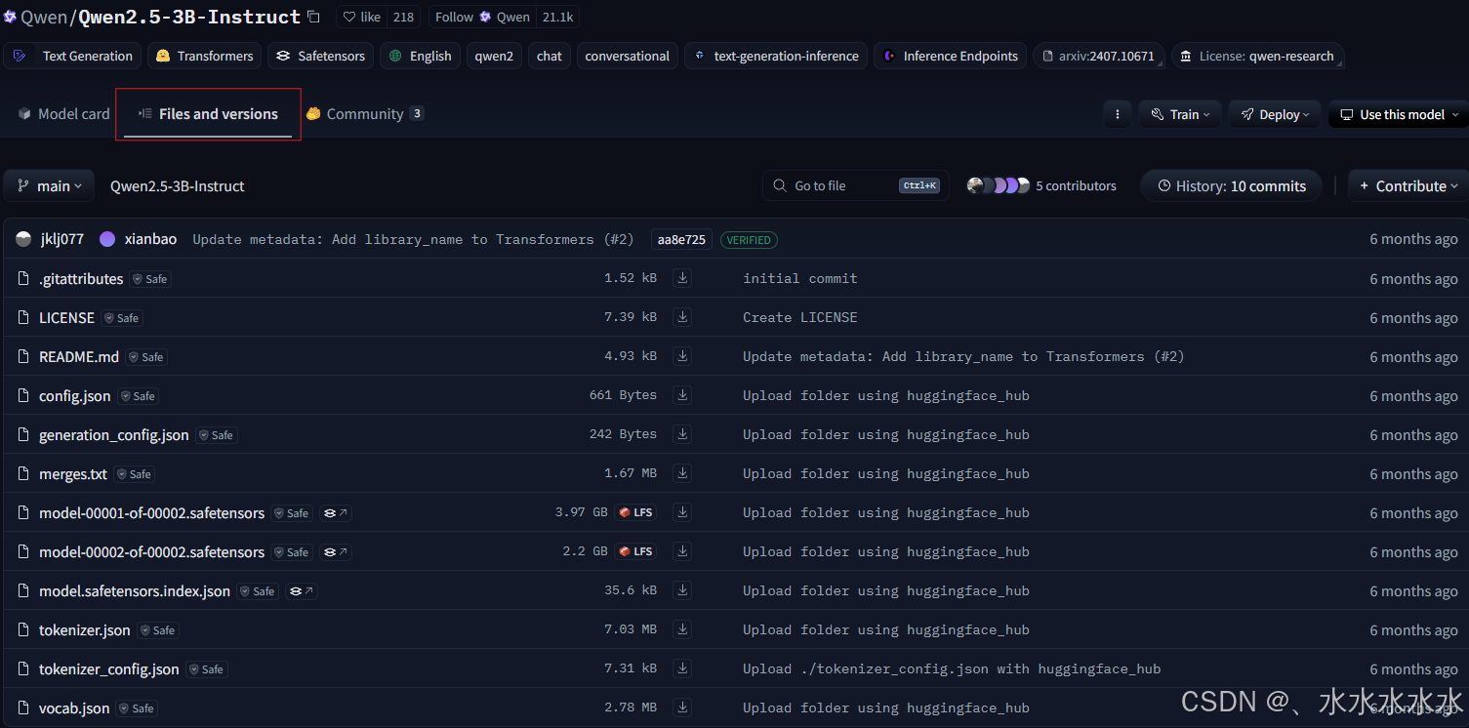
Task: Open the Use this model dropdown
Action: (x=1398, y=114)
